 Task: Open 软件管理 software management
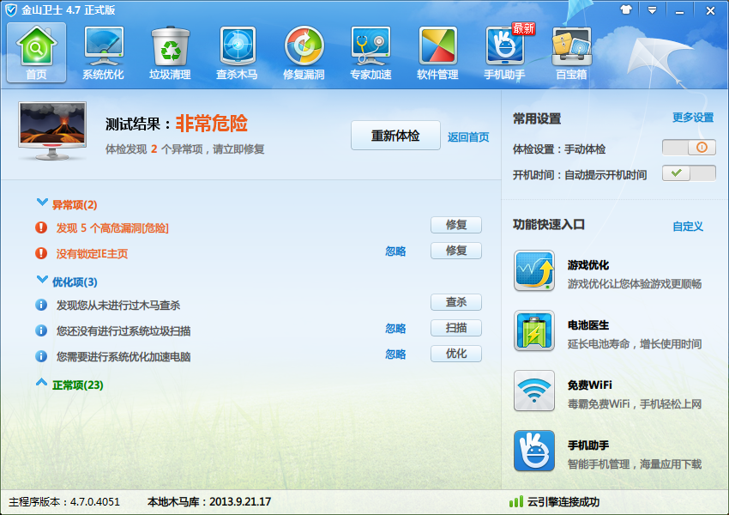click(x=437, y=52)
